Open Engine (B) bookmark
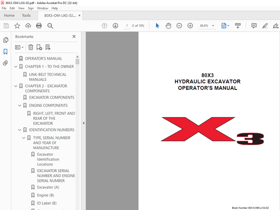This screenshot has height=210, width=280. [x=46, y=196]
